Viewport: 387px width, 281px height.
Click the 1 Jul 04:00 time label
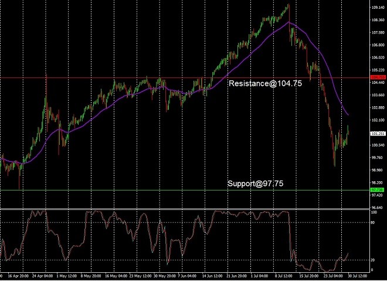coord(260,276)
